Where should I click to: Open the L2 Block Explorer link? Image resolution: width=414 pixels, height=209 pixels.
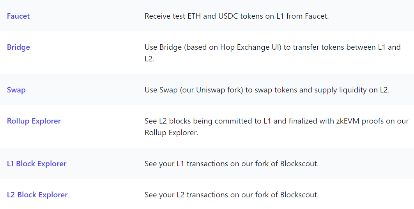[x=37, y=195]
